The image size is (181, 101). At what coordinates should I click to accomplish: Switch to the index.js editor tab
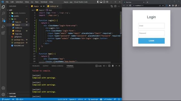[x=53, y=6]
